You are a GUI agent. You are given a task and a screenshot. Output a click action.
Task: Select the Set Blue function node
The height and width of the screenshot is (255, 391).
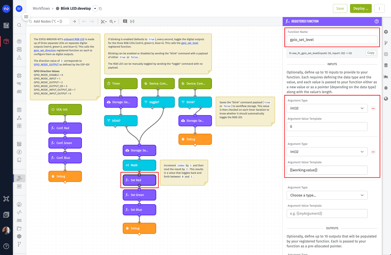139,209
